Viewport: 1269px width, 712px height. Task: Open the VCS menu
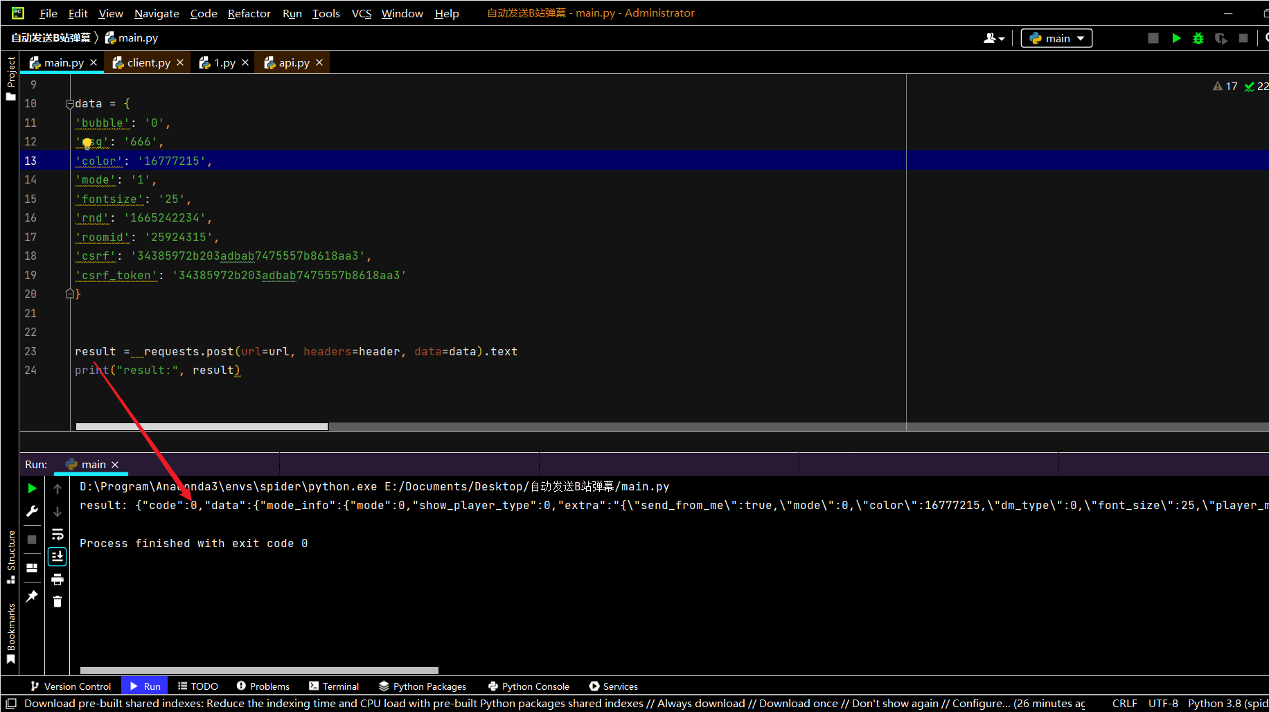point(362,13)
